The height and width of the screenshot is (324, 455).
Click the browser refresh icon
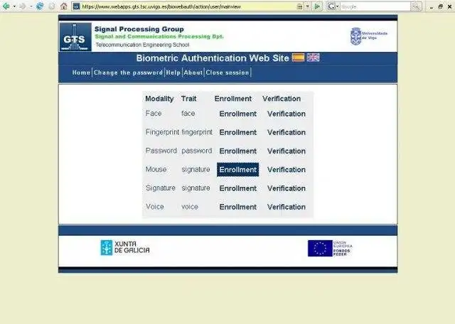[40, 6]
